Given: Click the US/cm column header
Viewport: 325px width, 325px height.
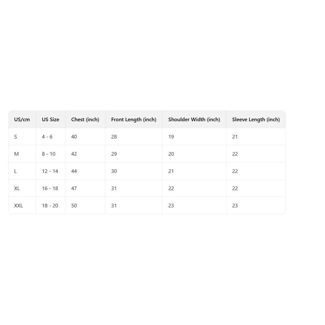Looking at the screenshot, I should (x=22, y=120).
